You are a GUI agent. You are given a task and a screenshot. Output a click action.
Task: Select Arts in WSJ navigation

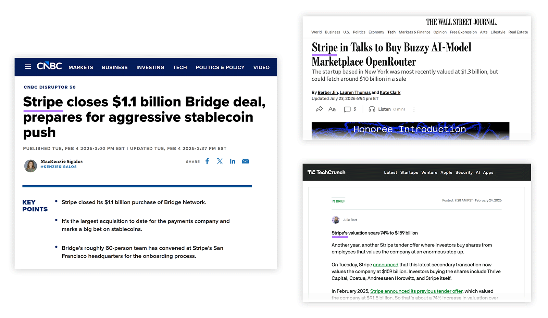click(484, 32)
